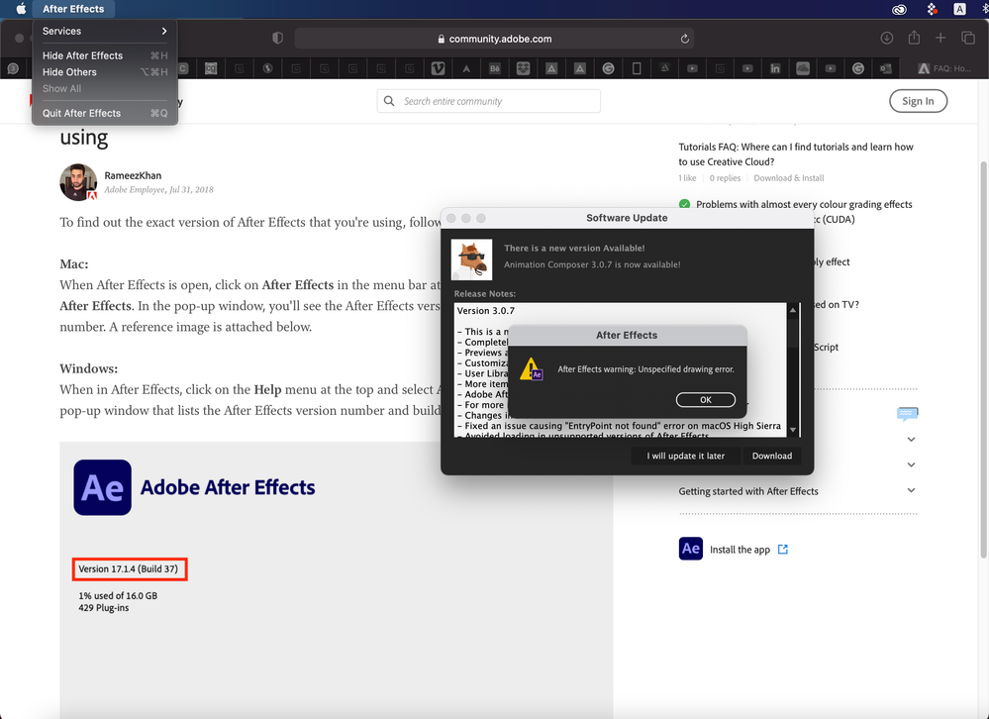The height and width of the screenshot is (719, 989).
Task: Click Download in Software Update window
Action: pos(771,456)
